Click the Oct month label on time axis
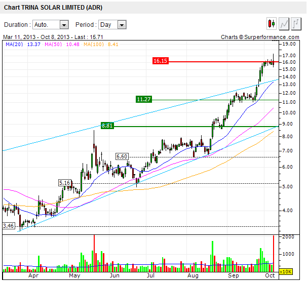 coord(270,275)
